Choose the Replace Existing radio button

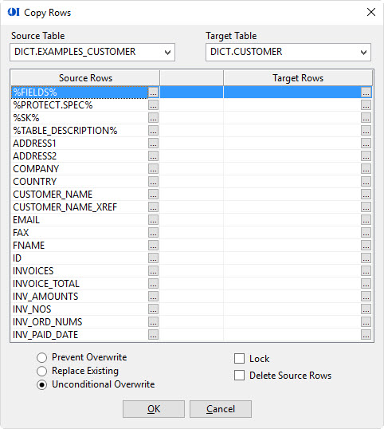pyautogui.click(x=41, y=371)
